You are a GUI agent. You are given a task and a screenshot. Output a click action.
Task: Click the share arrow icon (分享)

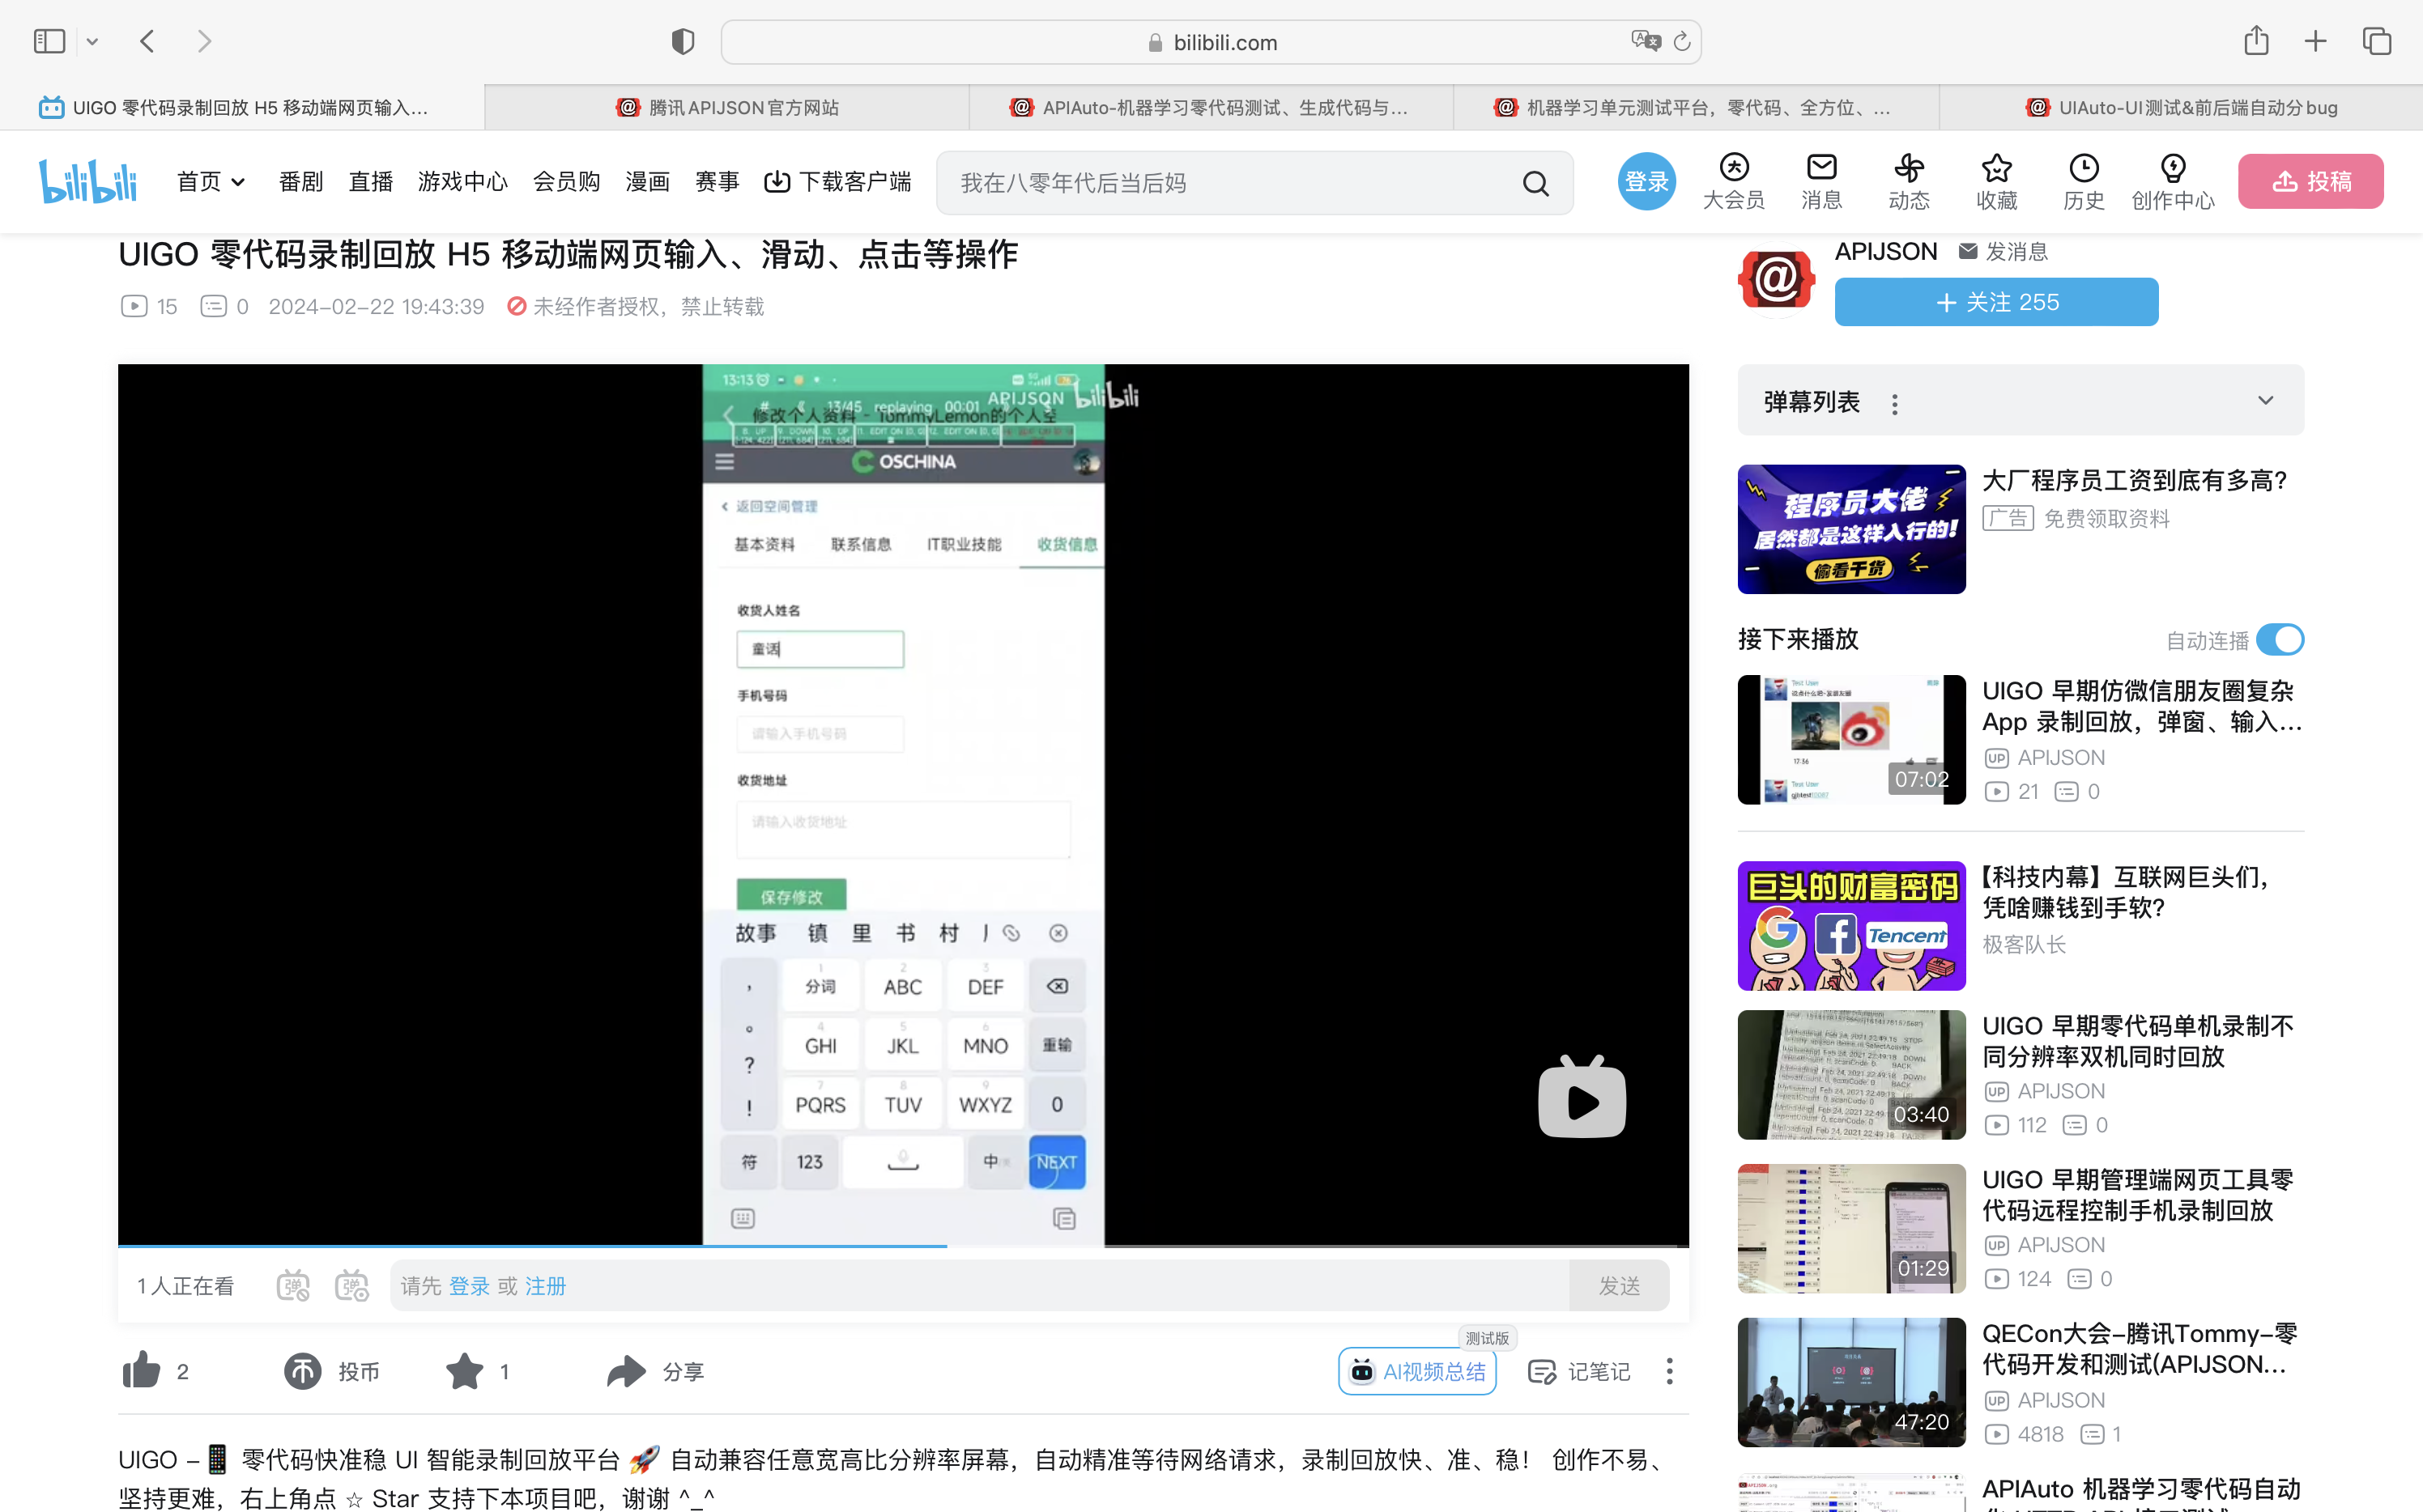pos(626,1371)
